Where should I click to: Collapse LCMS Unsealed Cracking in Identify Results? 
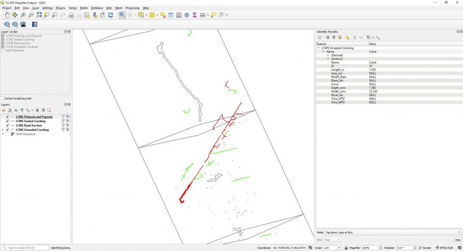[x=318, y=48]
